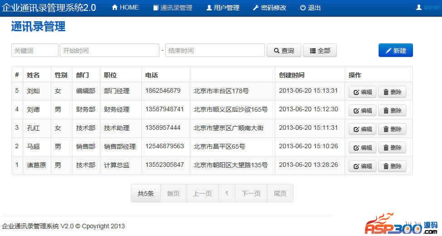Viewport: 442px width, 236px height.
Task: Click address 北京市朝阳区大望路135号
Action: click(231, 165)
